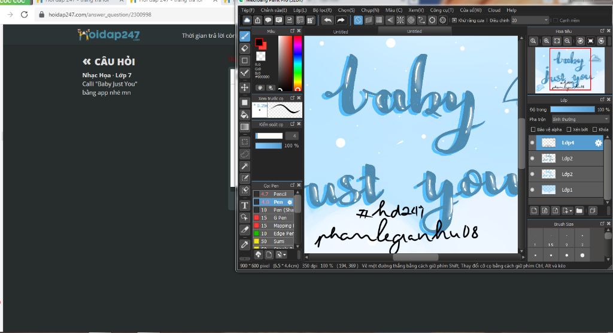
Task: Select the Brush tool in MediBang toolbar
Action: click(245, 37)
